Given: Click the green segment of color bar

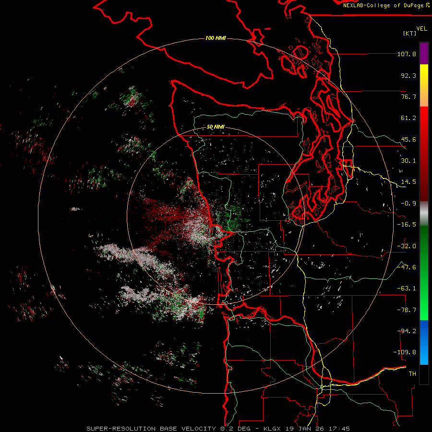Looking at the screenshot, I should pos(424,273).
